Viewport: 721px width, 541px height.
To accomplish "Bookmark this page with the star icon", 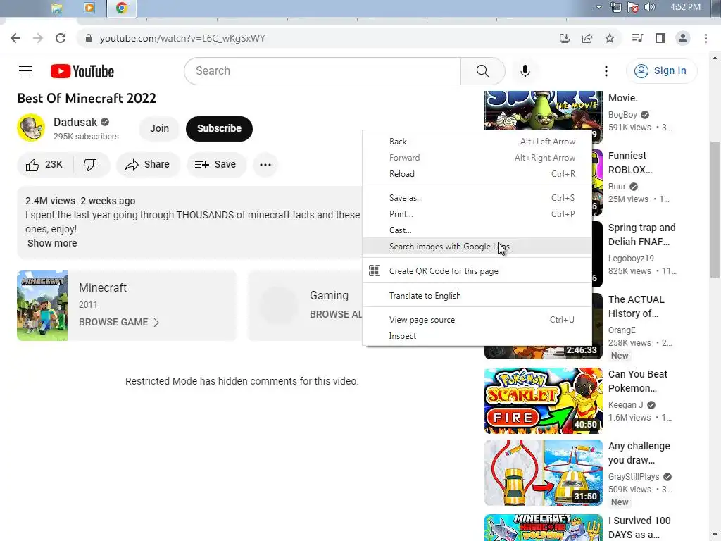I will (610, 38).
